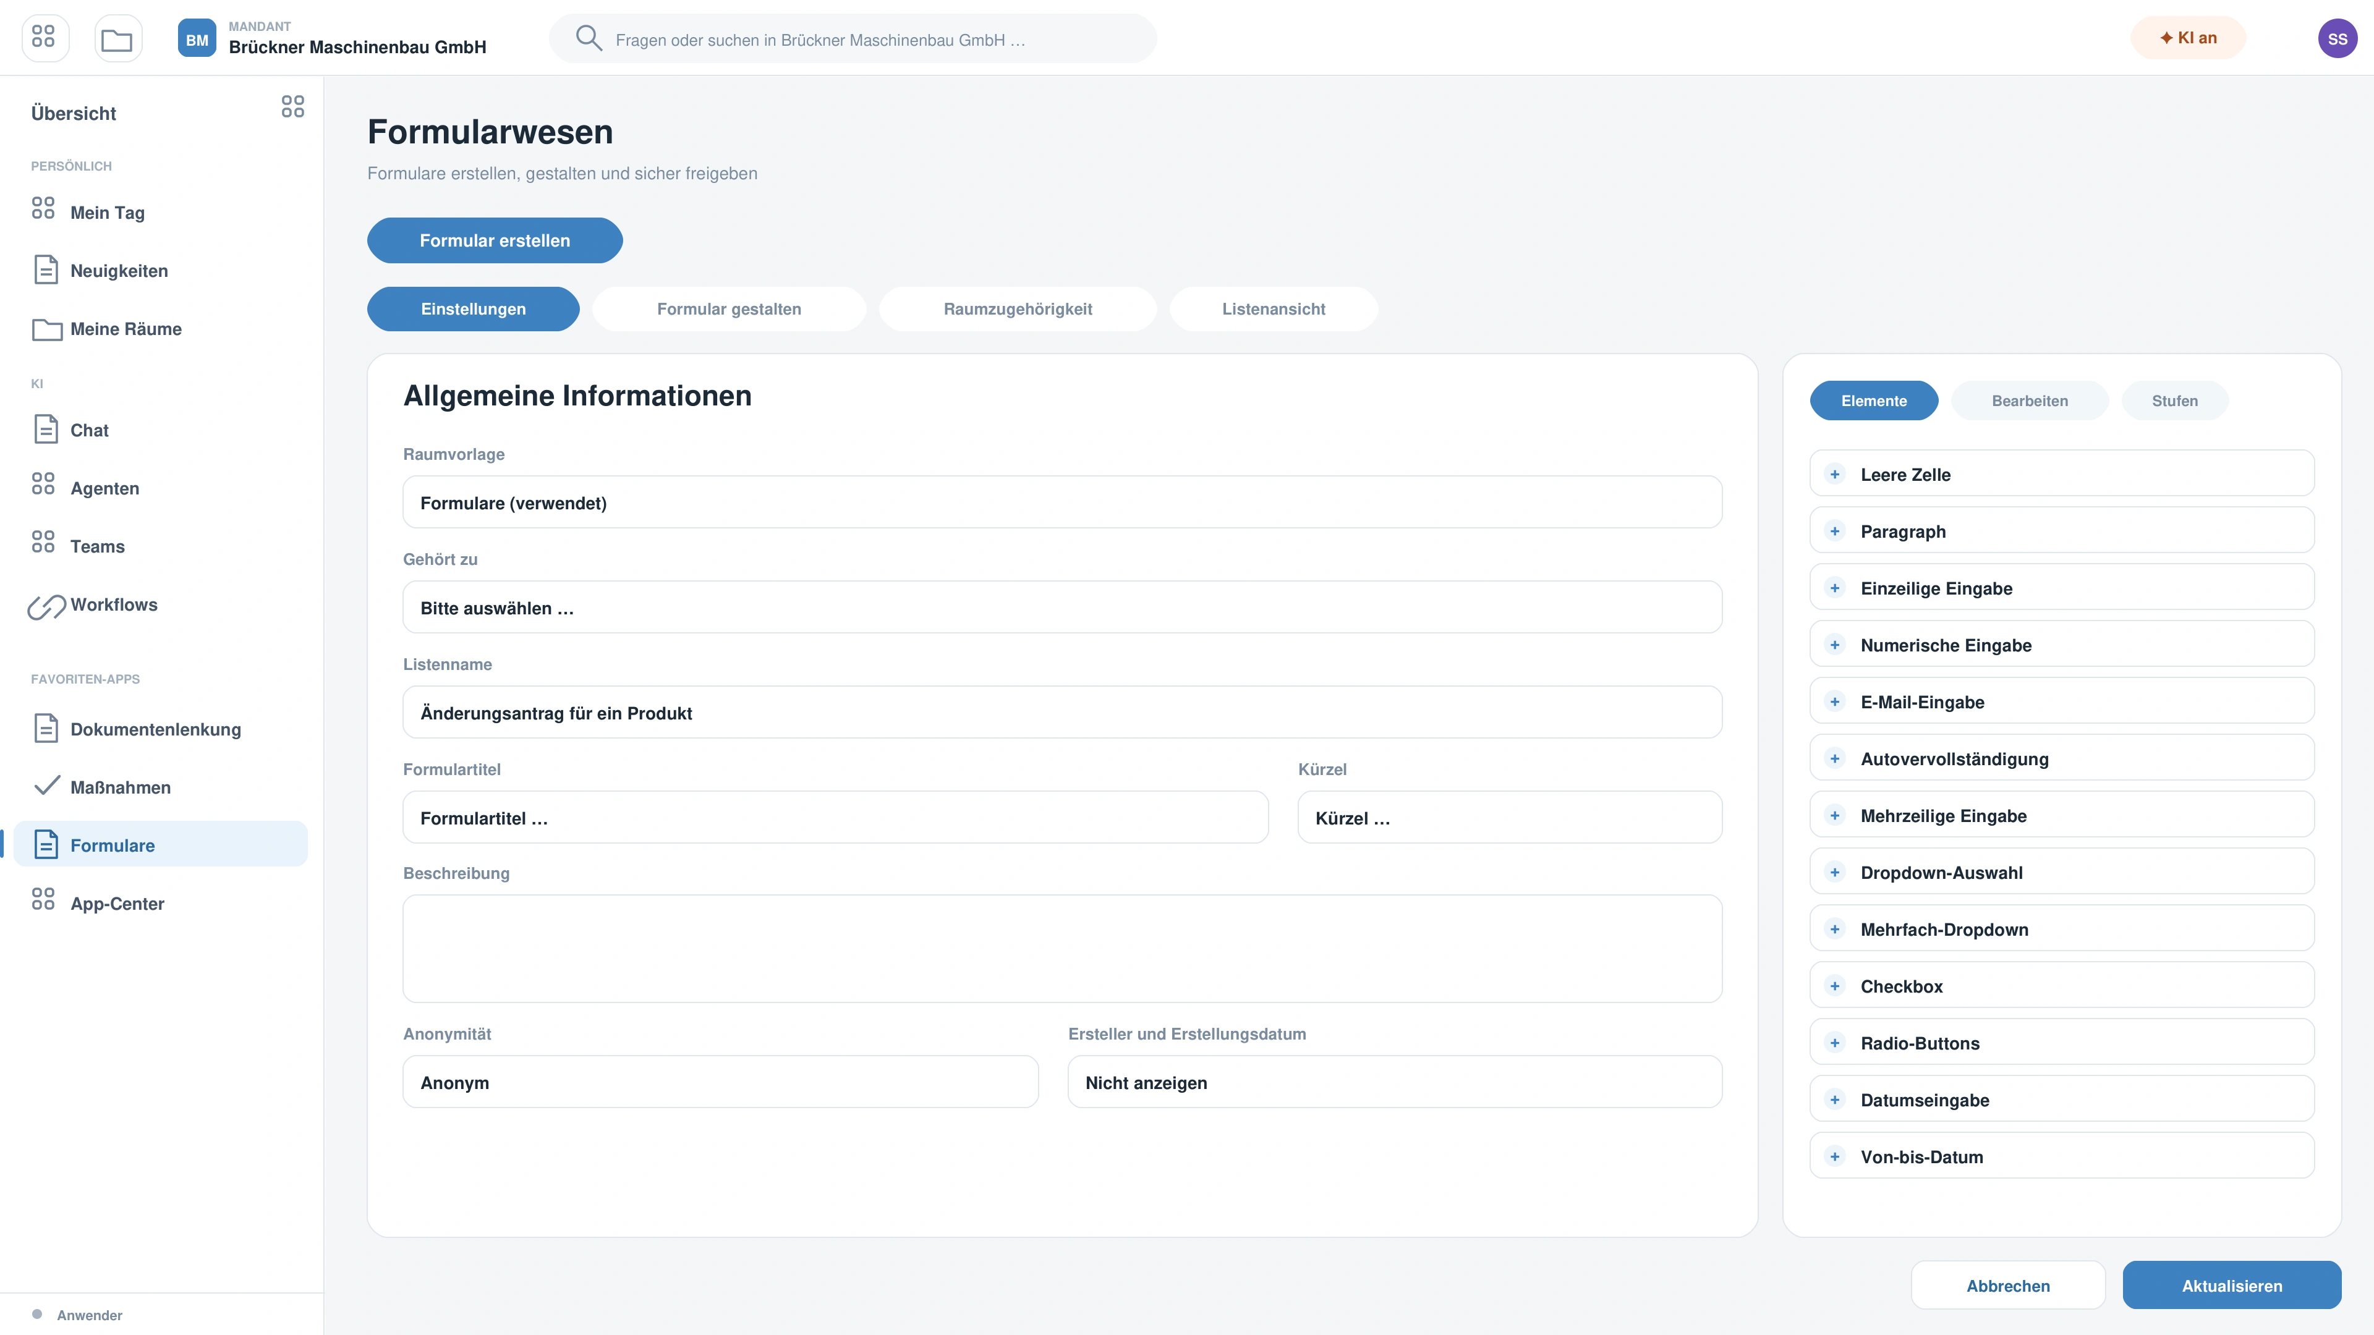
Task: Click the BM mandant logo badge
Action: click(x=197, y=38)
